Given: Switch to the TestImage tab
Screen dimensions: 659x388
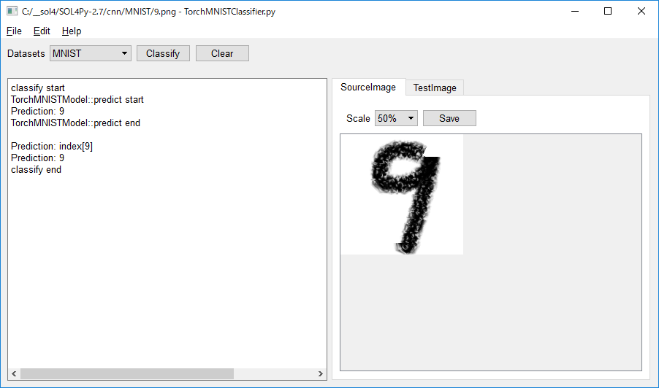Looking at the screenshot, I should (x=435, y=88).
